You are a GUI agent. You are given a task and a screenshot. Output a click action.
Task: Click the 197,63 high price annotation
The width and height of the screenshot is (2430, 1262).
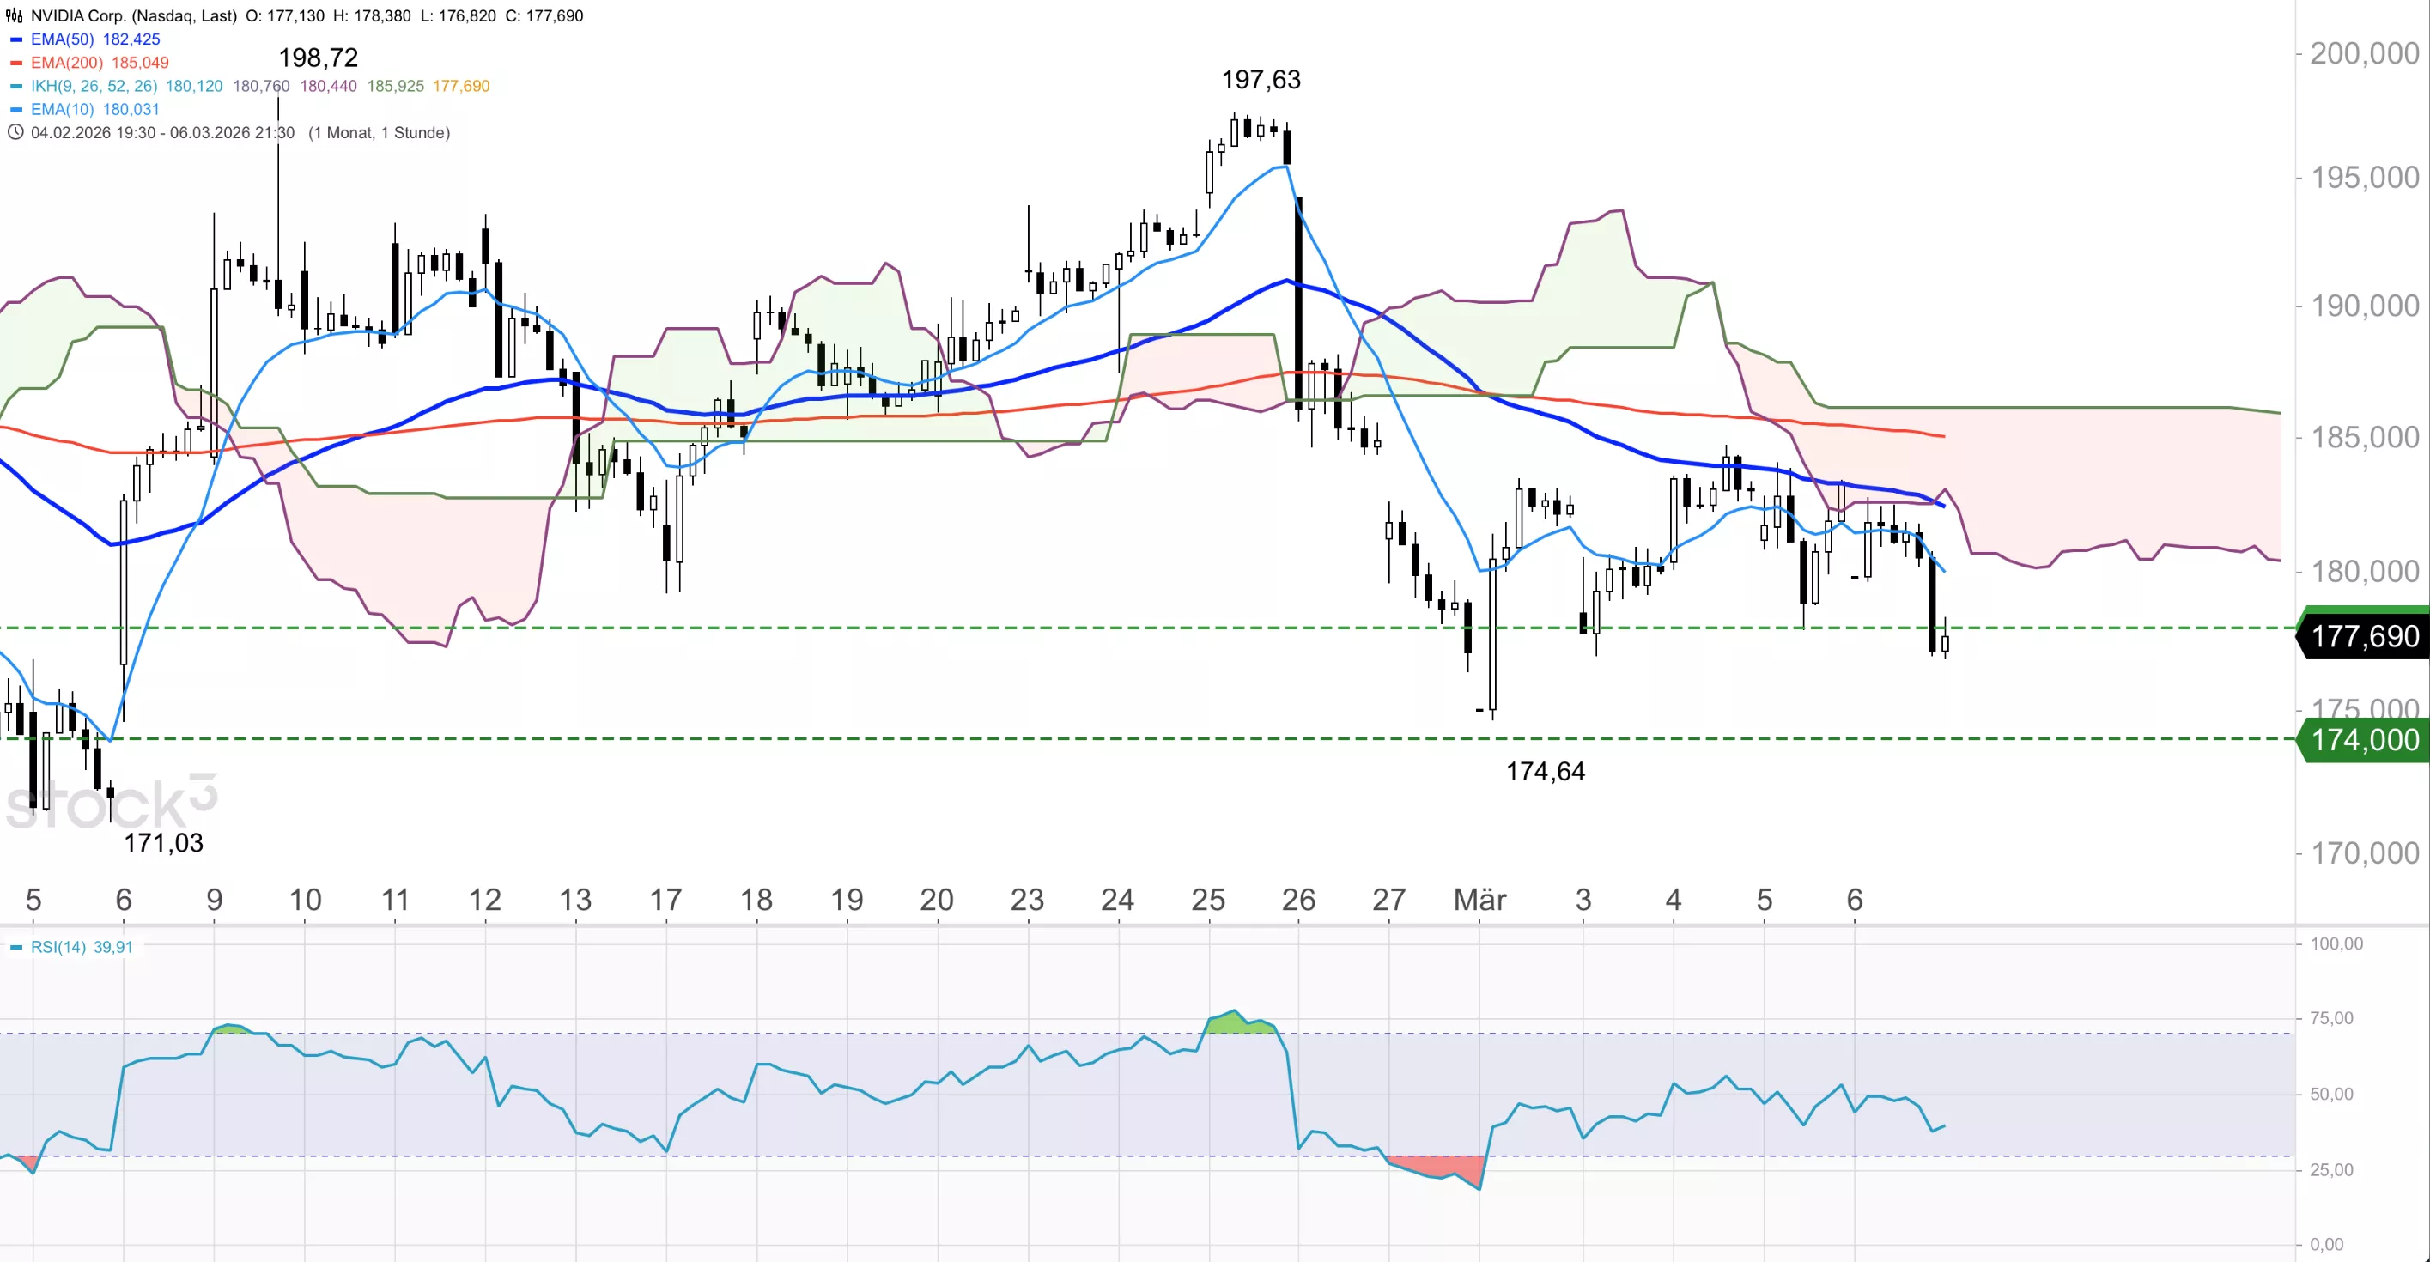click(1261, 80)
